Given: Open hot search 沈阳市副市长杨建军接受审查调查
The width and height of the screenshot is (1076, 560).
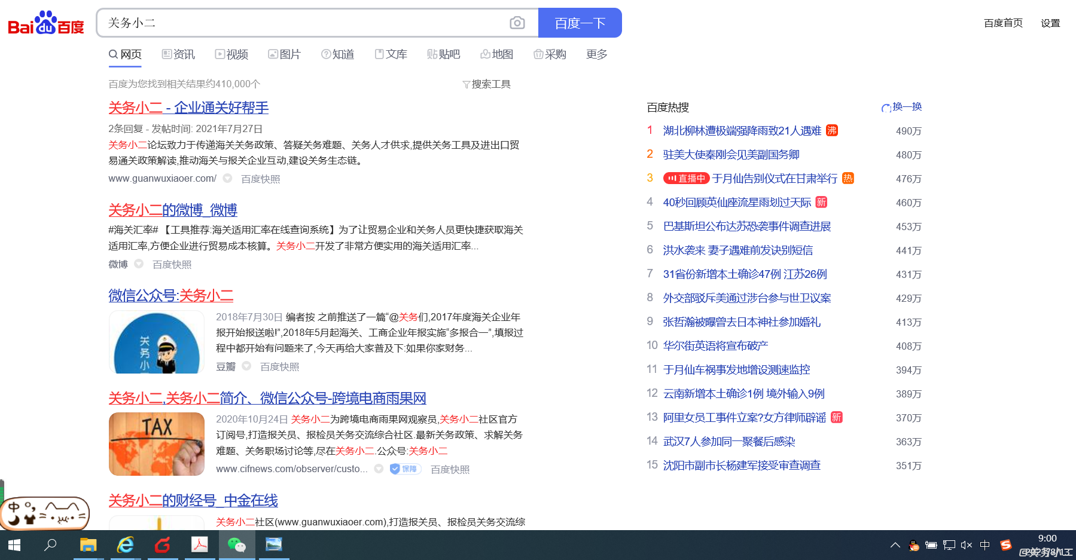Looking at the screenshot, I should tap(742, 465).
